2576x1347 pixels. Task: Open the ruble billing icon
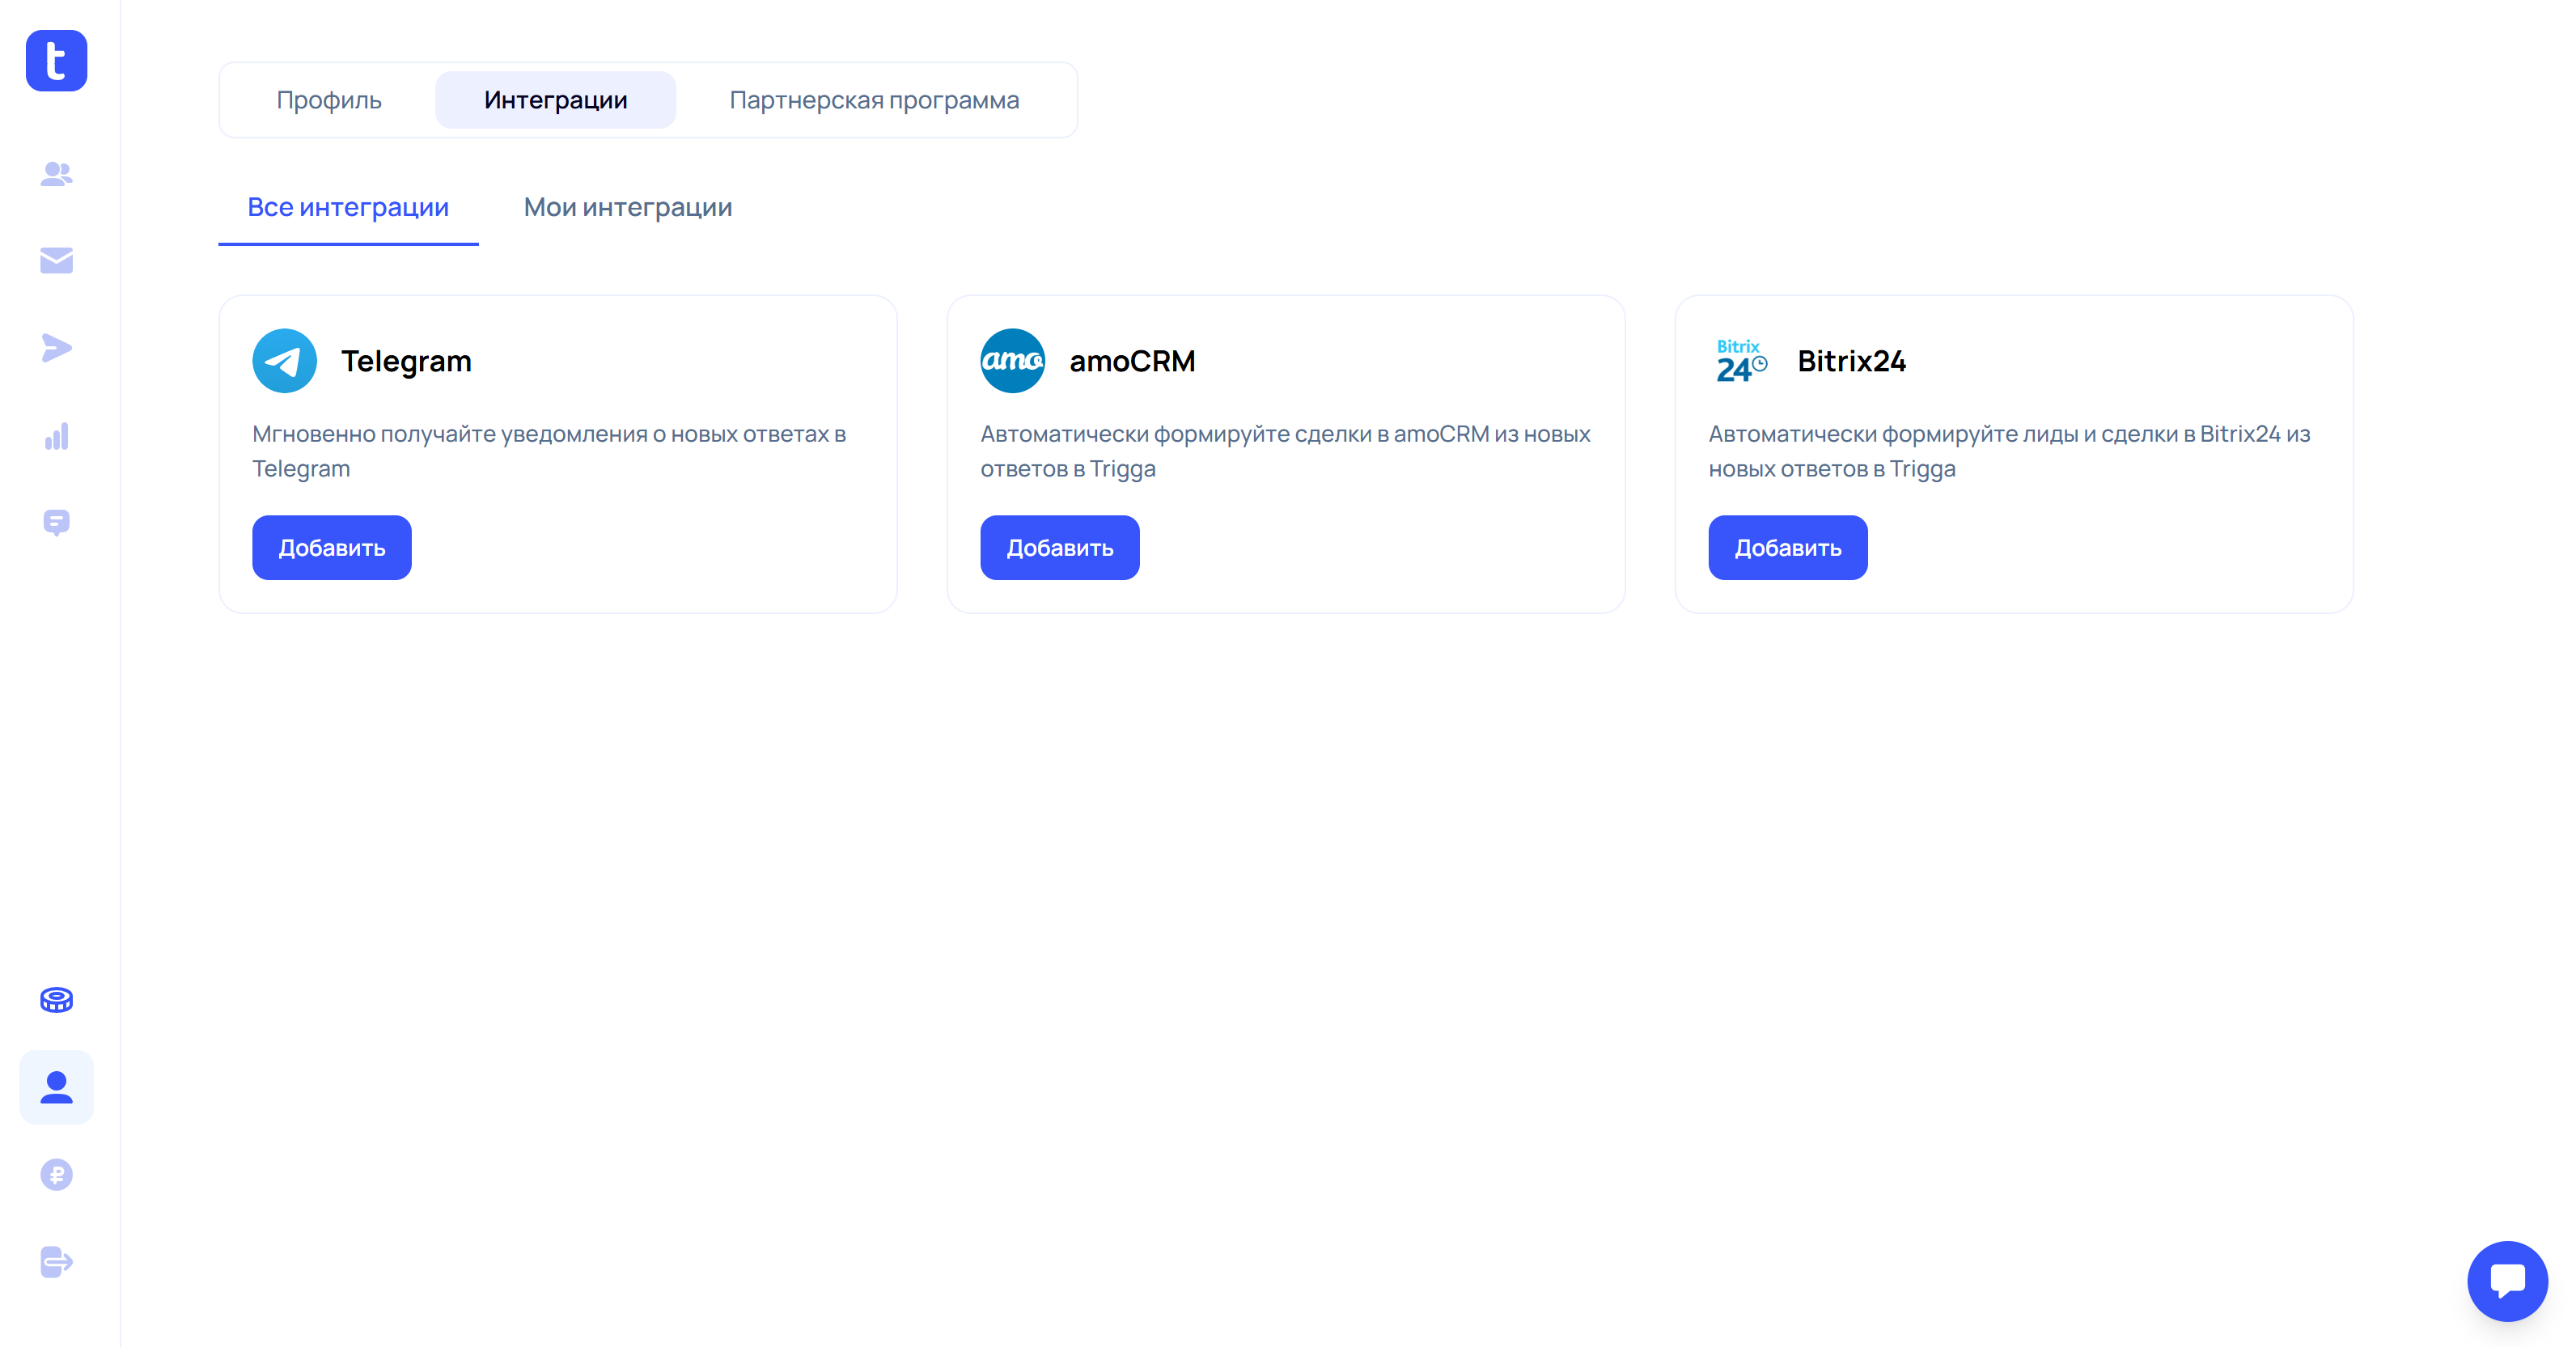tap(56, 1174)
